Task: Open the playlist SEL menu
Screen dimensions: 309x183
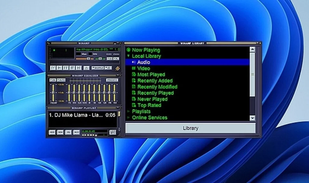Action: pyautogui.click(x=68, y=132)
